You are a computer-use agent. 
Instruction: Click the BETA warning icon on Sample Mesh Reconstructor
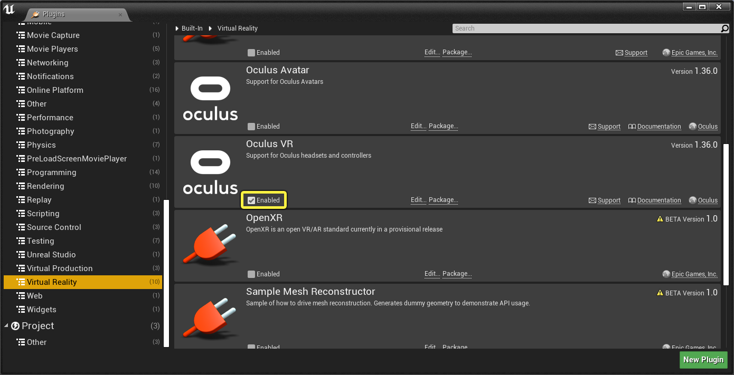pos(660,293)
